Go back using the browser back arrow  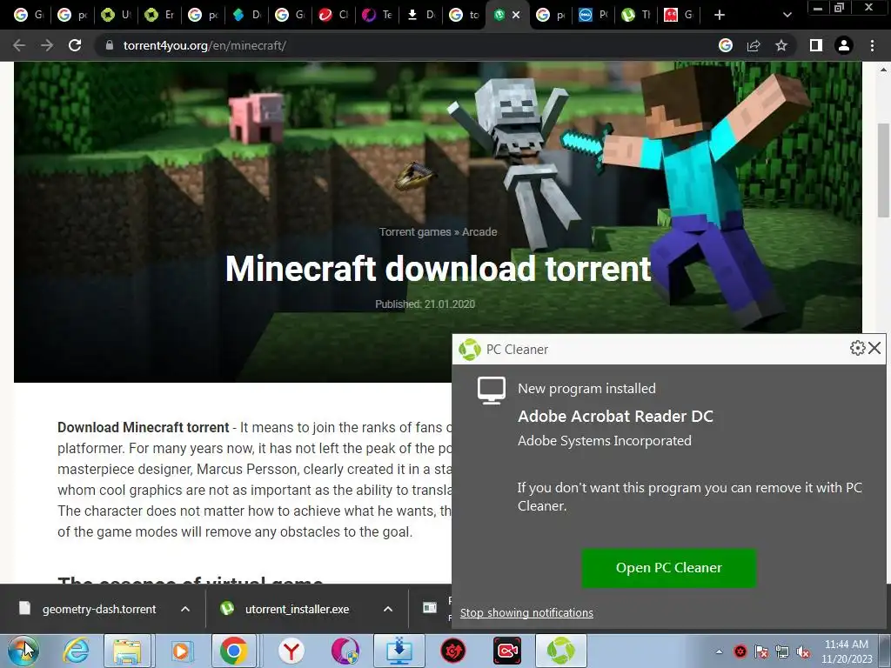(19, 45)
